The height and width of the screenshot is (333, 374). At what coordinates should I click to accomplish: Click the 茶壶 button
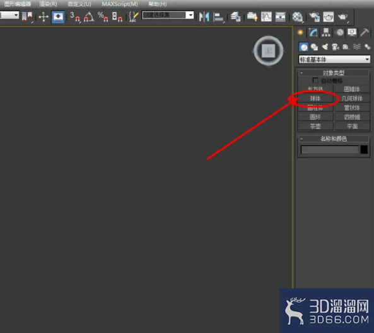pos(315,126)
